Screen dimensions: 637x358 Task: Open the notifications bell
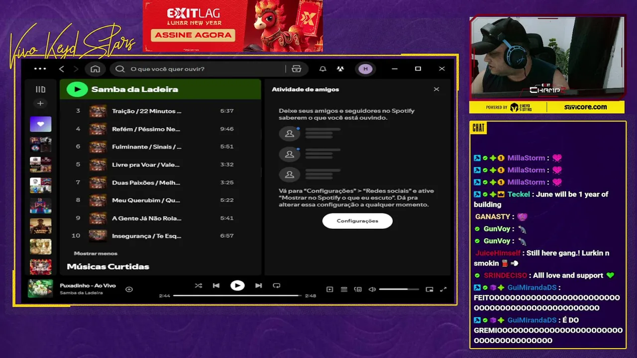click(323, 69)
